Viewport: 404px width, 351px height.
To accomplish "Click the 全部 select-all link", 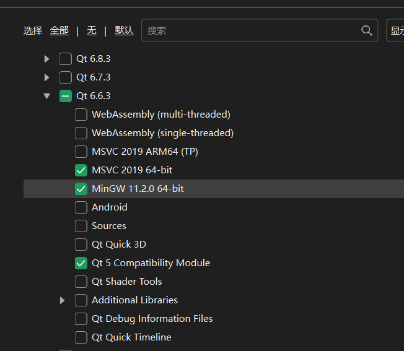I will click(59, 30).
